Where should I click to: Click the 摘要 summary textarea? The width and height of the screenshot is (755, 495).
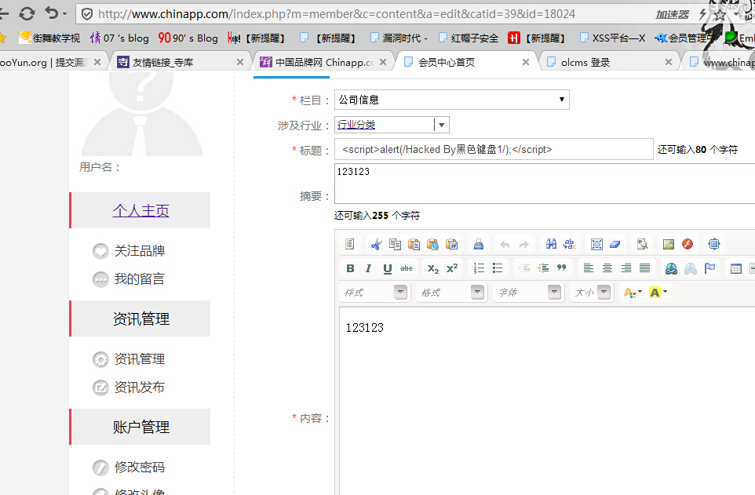[x=545, y=184]
